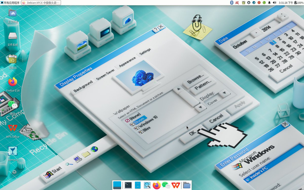Select the Debian XFCE window button in the panel
The image size is (304, 190).
pyautogui.click(x=41, y=3)
